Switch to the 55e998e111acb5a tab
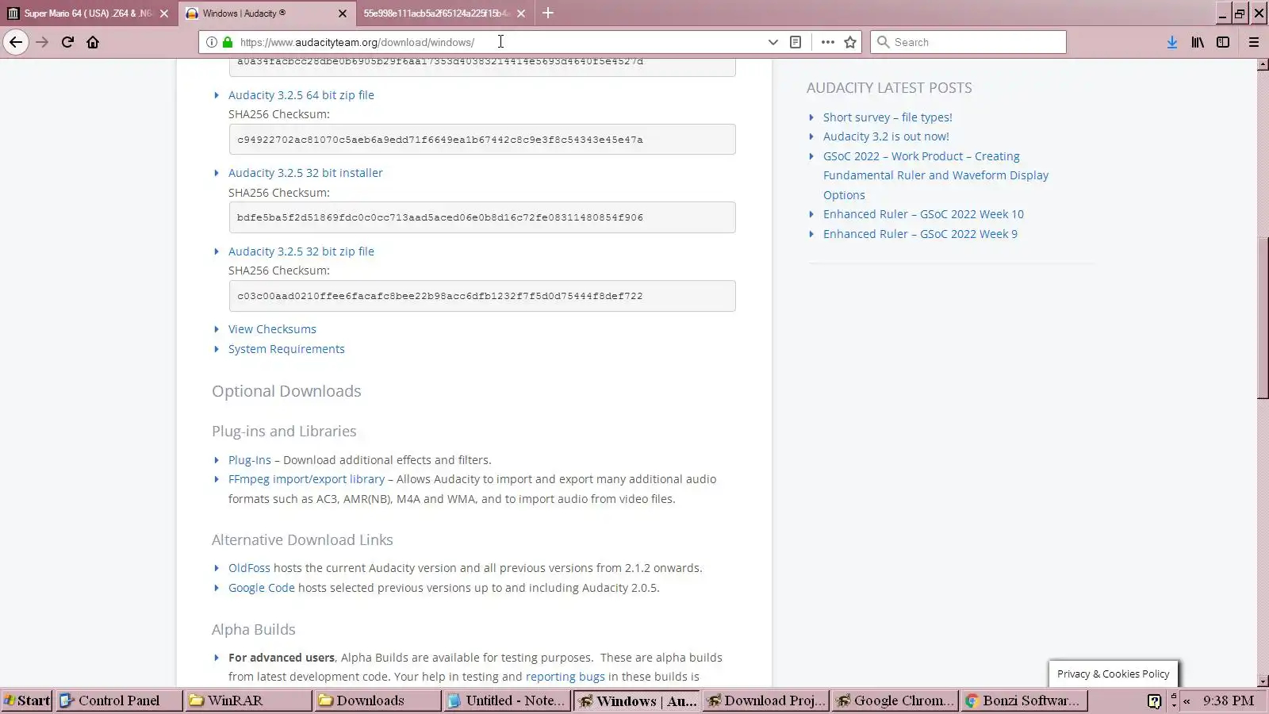1269x714 pixels. [446, 13]
